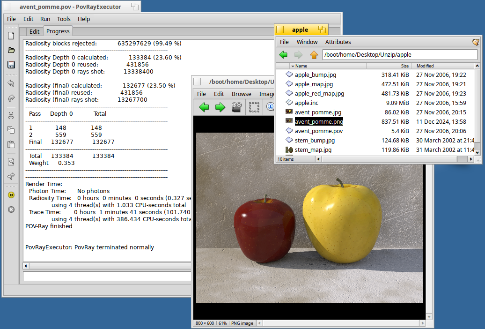Click the Copy icon in sidebar

point(11,130)
